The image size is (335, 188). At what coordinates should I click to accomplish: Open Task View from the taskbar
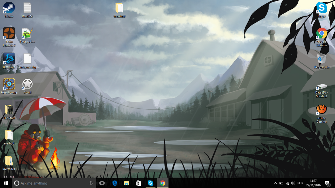(x=102, y=183)
